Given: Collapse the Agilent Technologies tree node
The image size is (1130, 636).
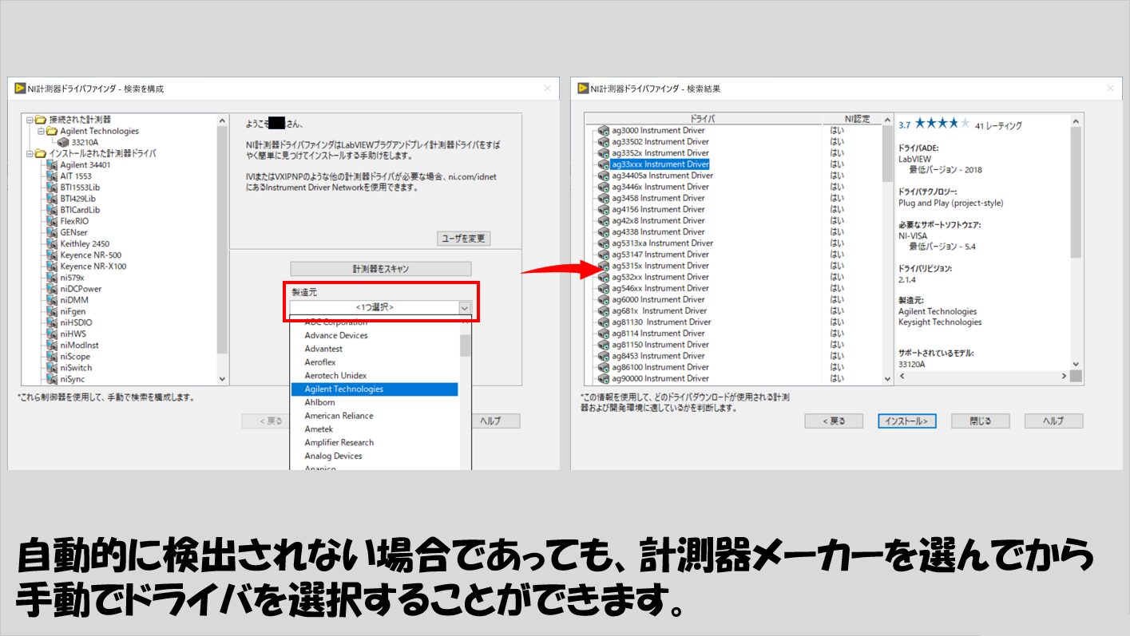Looking at the screenshot, I should coord(41,131).
